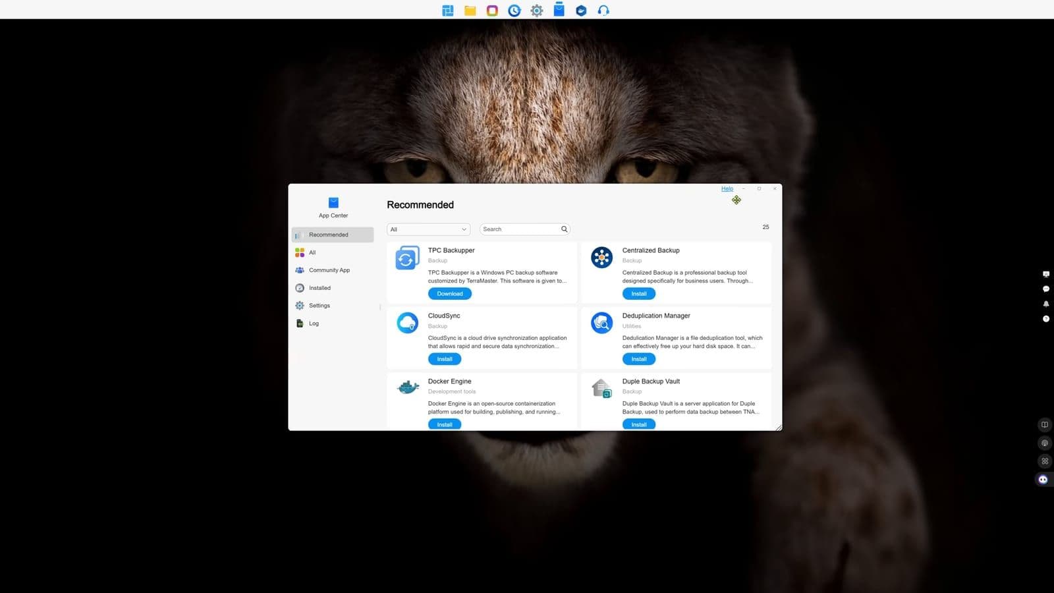This screenshot has width=1054, height=593.
Task: Click the sidebar collapse handle
Action: [380, 307]
